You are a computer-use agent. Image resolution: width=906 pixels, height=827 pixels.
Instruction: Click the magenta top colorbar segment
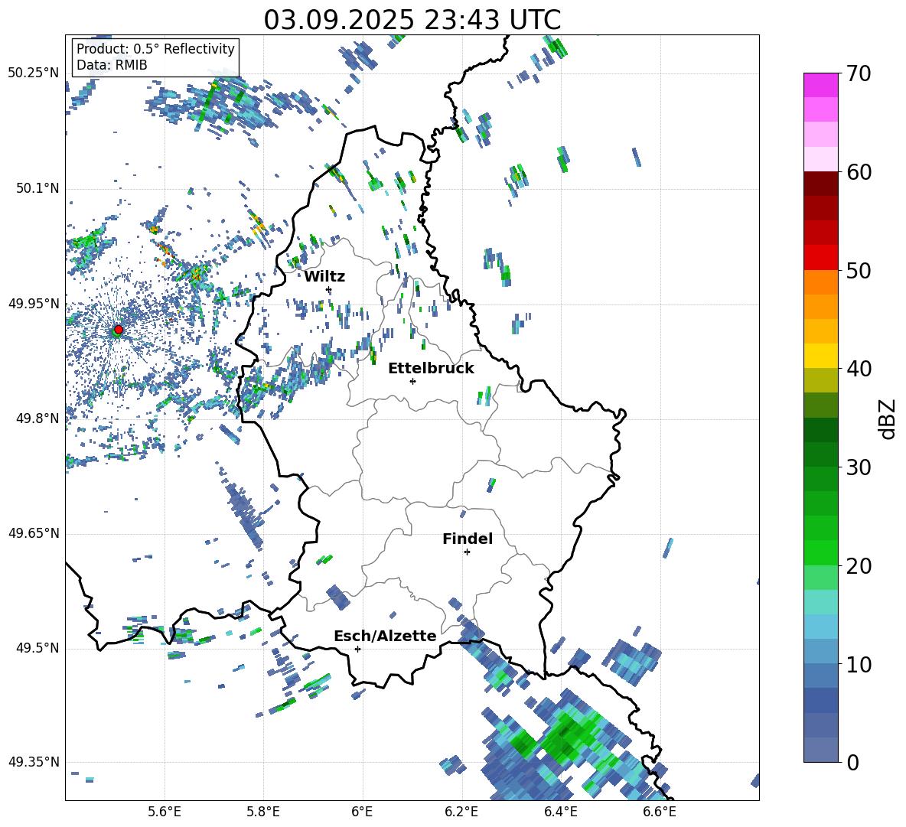(821, 86)
